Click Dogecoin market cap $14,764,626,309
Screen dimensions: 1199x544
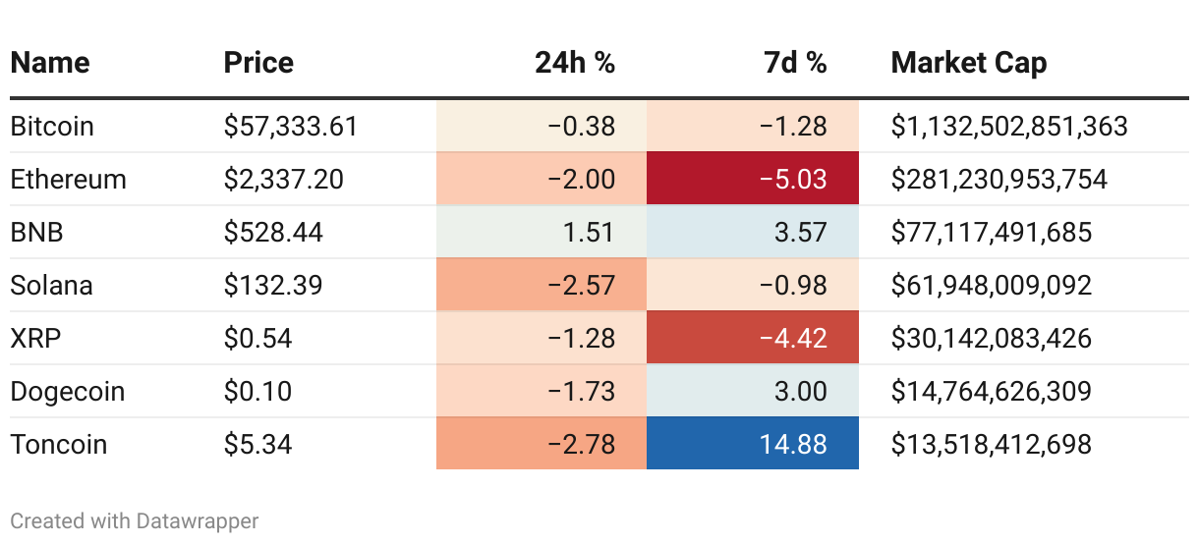tap(992, 391)
